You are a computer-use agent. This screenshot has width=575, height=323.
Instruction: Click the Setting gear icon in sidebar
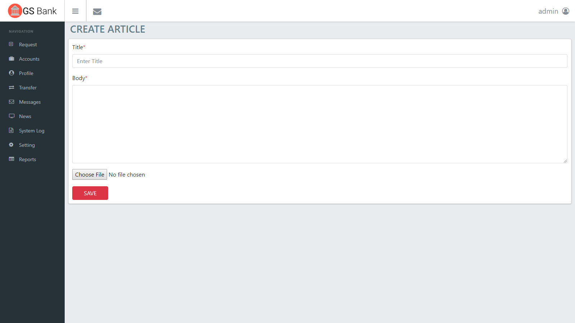(11, 145)
